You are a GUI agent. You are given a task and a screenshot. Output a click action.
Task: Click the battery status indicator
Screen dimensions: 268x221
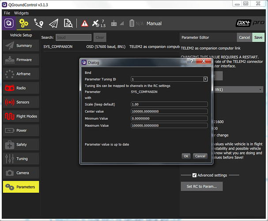131,23
